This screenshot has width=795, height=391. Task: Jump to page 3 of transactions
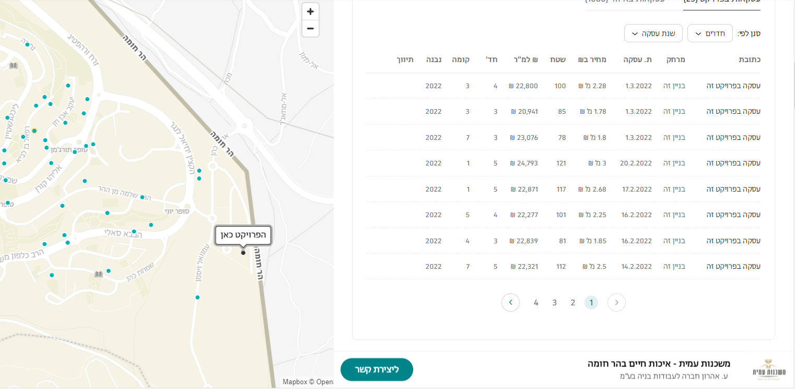click(554, 303)
